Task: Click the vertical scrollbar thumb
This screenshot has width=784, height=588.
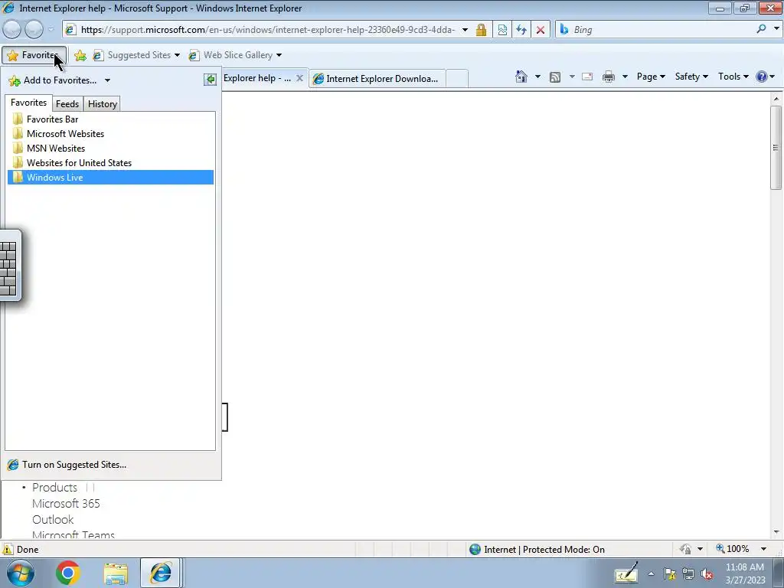Action: pyautogui.click(x=776, y=148)
